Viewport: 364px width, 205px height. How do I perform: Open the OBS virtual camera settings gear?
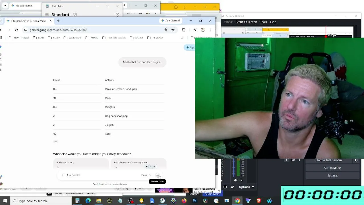(356, 160)
